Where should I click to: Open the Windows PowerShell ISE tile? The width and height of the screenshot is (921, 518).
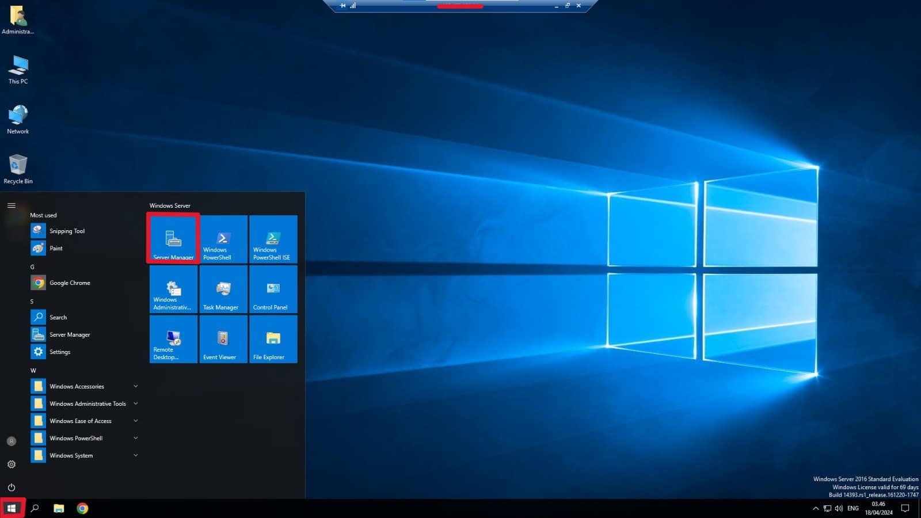273,239
